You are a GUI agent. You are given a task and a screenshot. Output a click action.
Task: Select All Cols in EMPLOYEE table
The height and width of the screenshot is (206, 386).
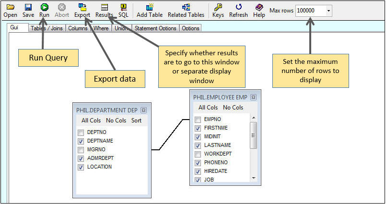coord(208,108)
